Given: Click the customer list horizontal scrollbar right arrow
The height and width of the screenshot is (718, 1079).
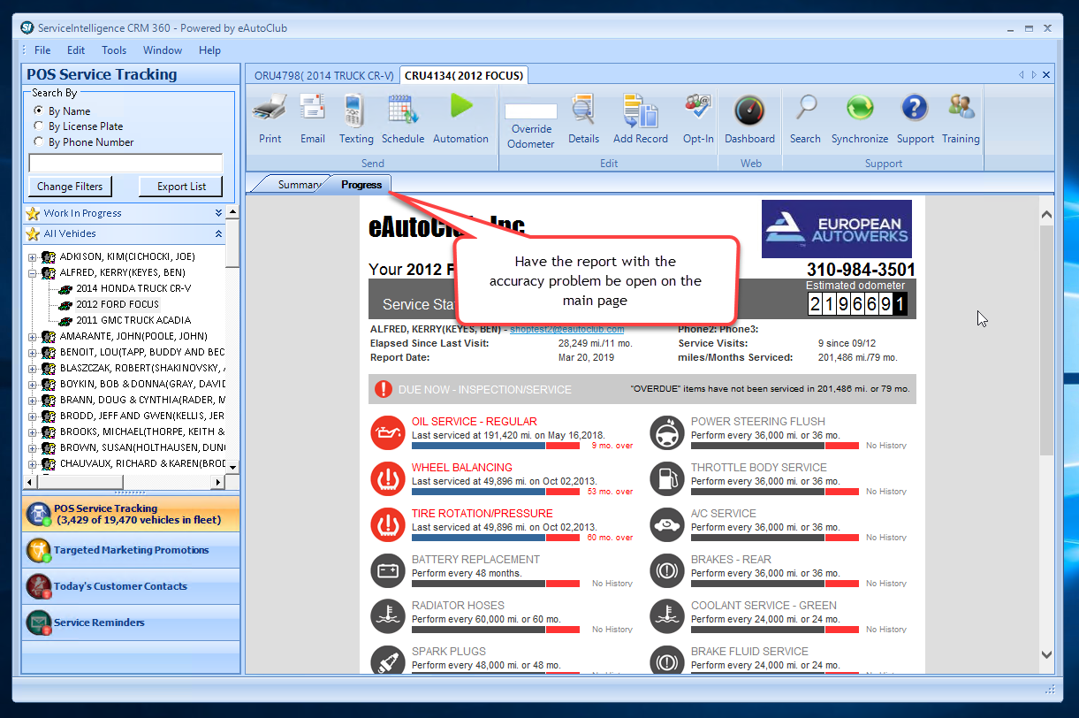Looking at the screenshot, I should pos(217,482).
